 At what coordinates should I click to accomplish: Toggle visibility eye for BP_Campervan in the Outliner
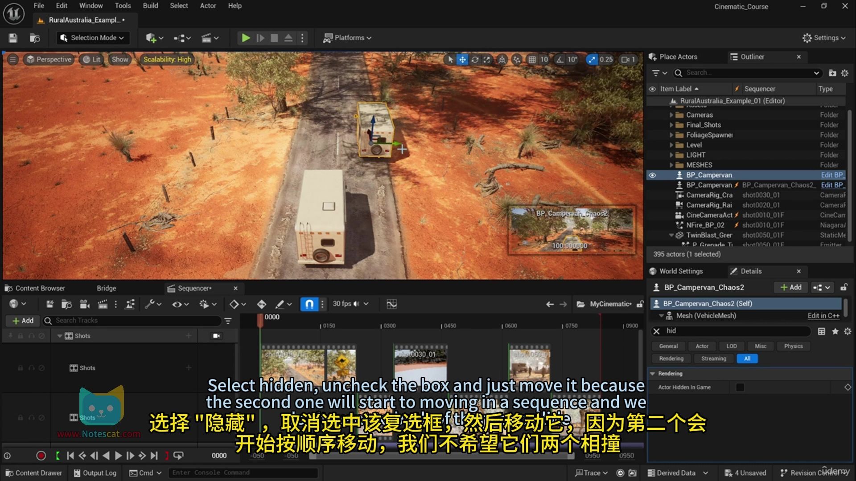pos(652,175)
